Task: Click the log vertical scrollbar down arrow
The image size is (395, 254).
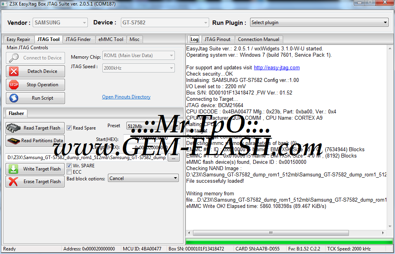Action: tap(390, 226)
